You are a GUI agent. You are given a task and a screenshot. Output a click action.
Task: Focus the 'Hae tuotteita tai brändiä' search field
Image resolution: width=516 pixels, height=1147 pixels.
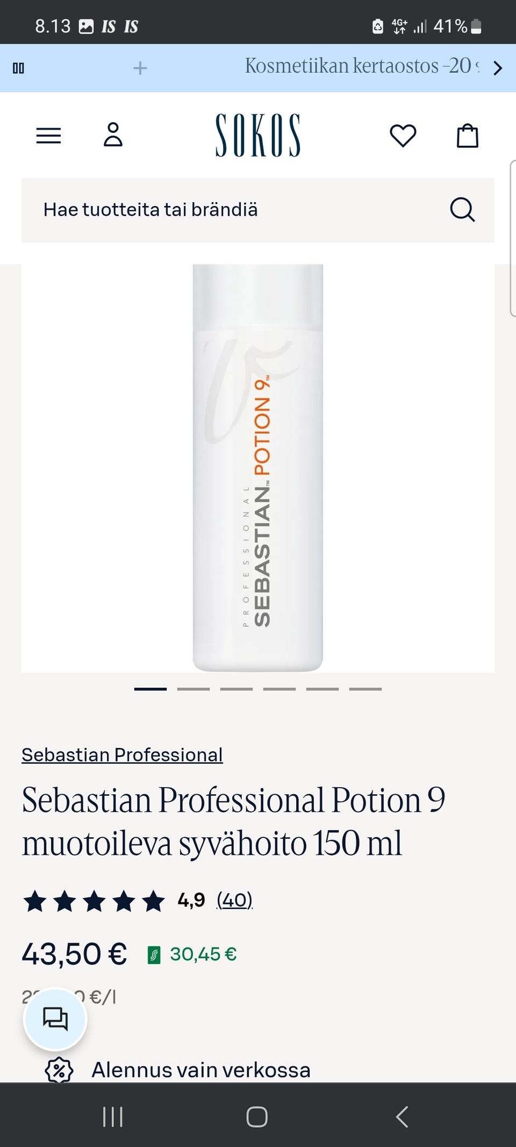pos(258,210)
